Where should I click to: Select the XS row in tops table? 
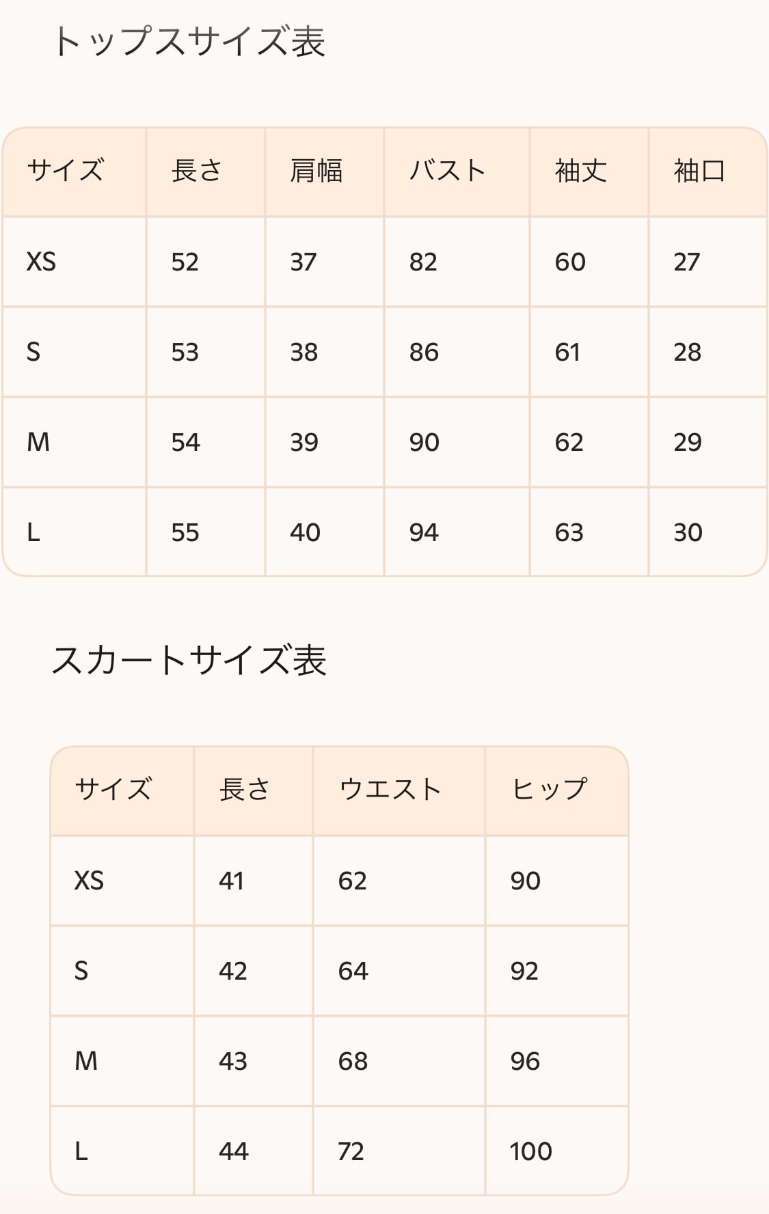tap(41, 262)
